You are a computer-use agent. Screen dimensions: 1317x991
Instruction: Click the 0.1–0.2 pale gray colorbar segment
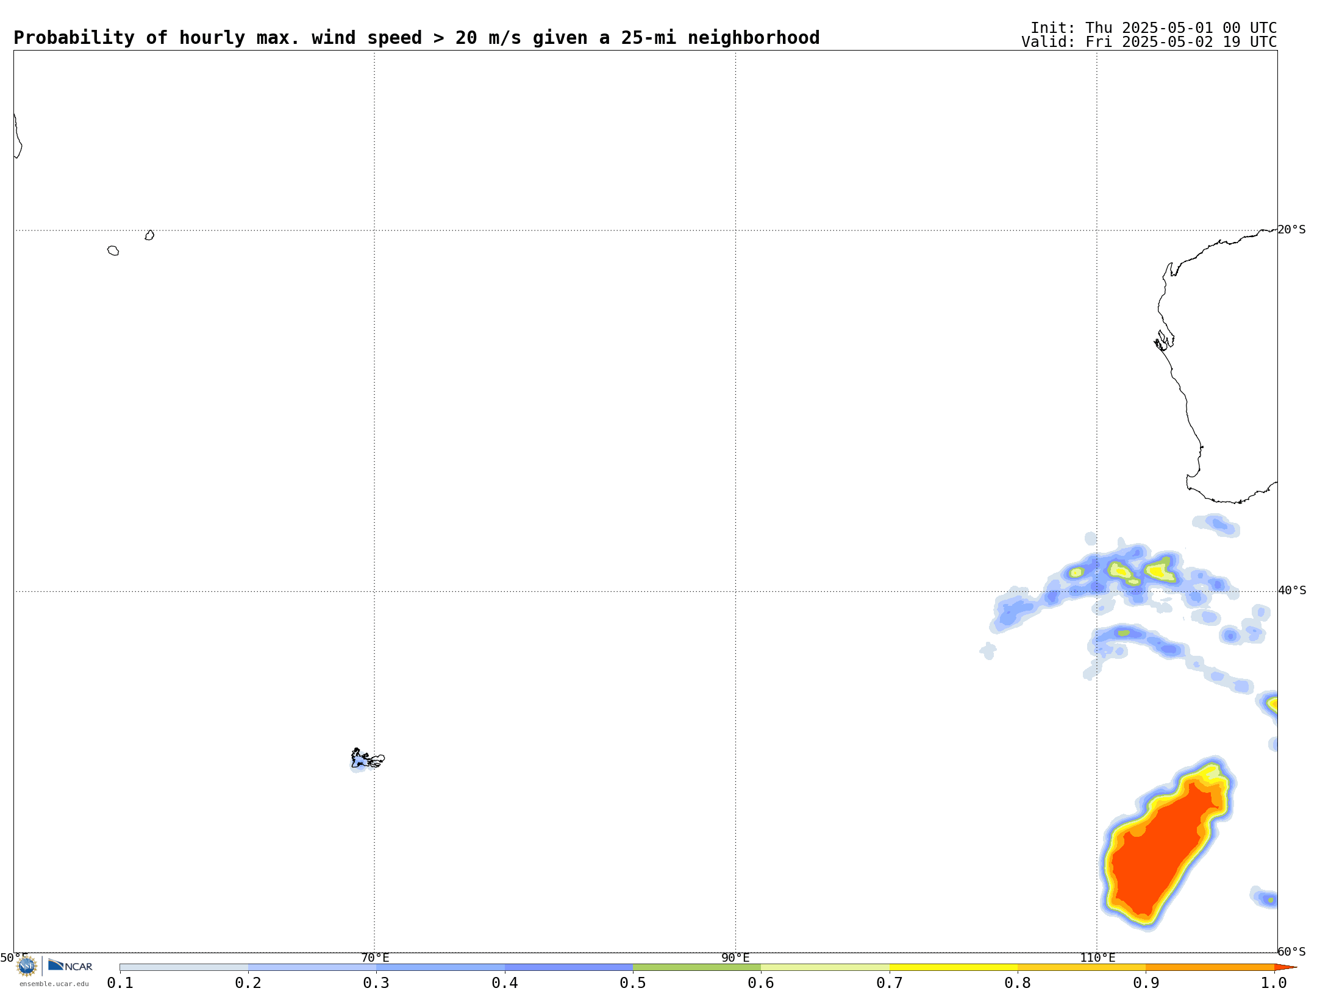tap(184, 967)
